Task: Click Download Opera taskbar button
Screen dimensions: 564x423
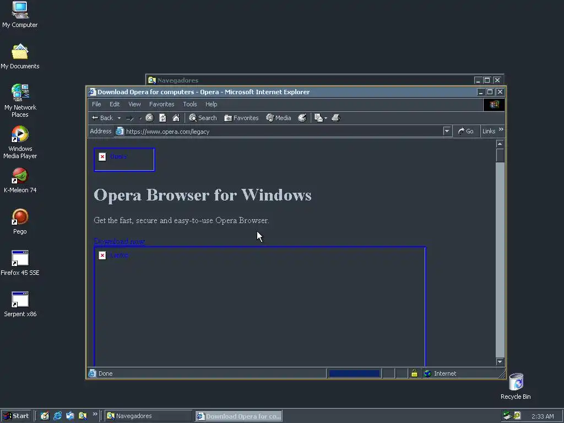Action: pyautogui.click(x=238, y=416)
